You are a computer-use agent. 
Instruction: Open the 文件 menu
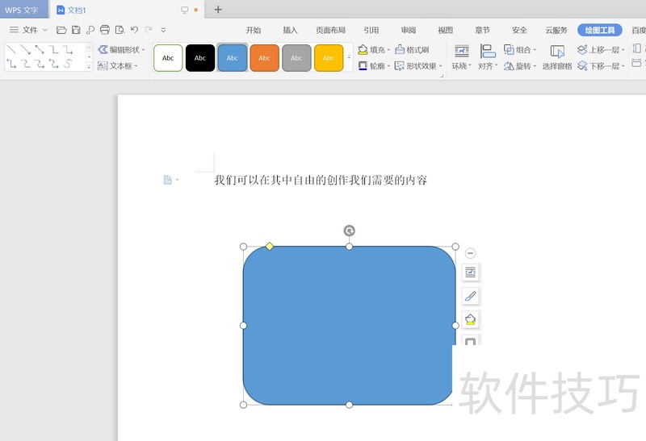29,30
